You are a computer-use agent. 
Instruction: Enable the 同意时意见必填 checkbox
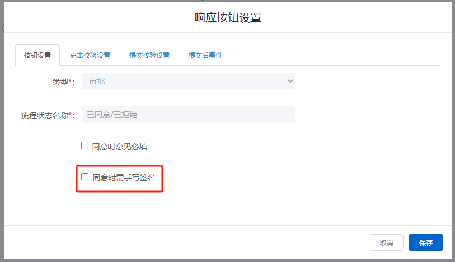click(85, 146)
